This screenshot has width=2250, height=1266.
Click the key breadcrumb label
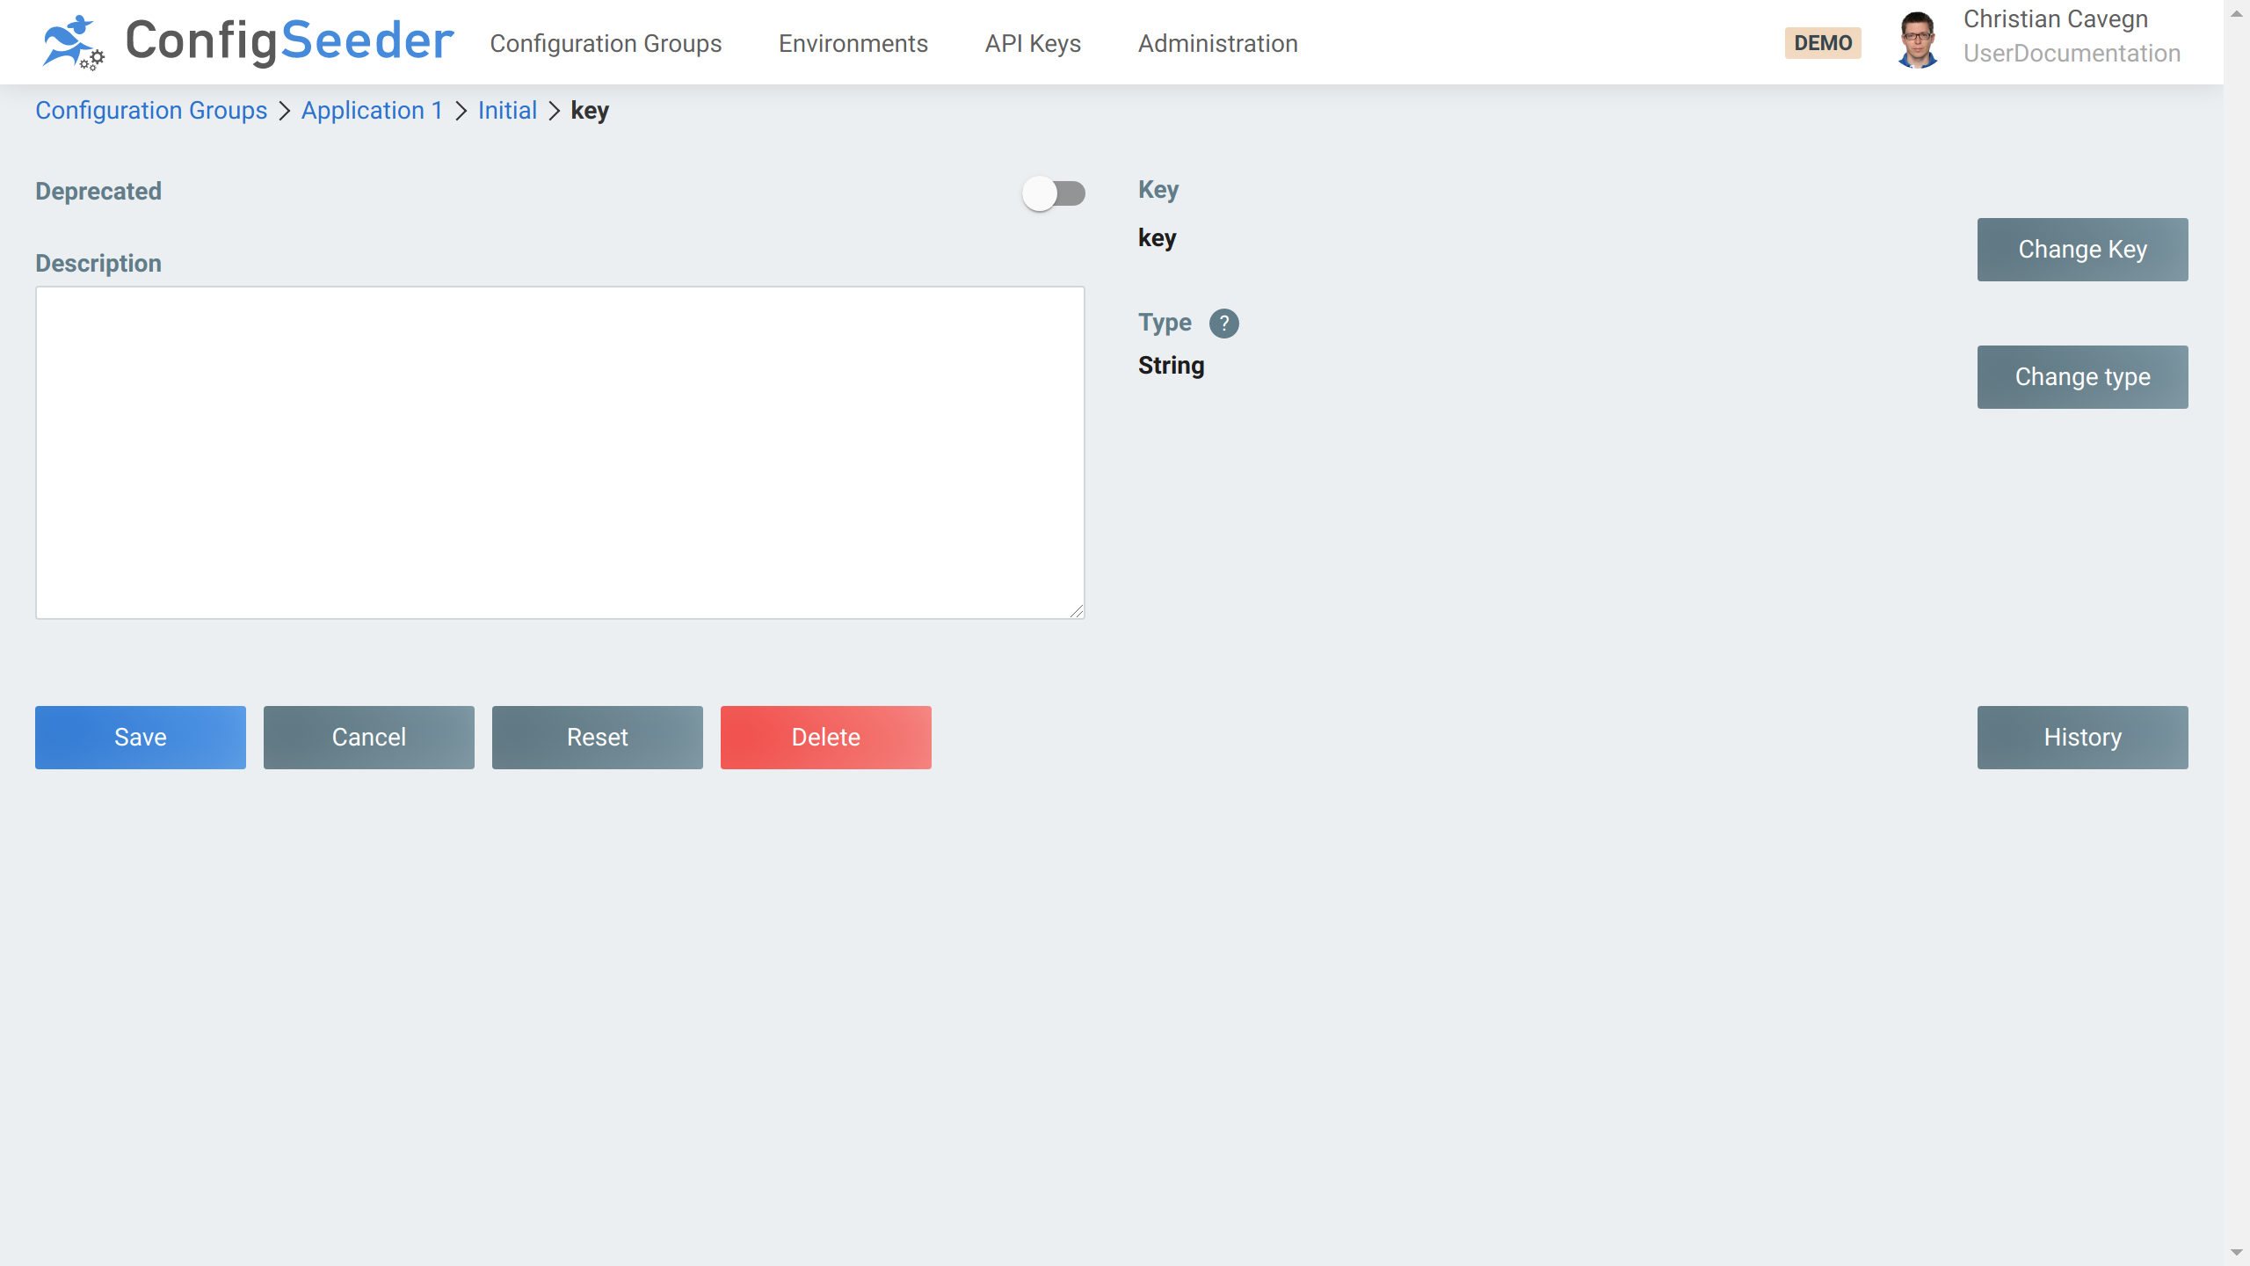pos(589,111)
